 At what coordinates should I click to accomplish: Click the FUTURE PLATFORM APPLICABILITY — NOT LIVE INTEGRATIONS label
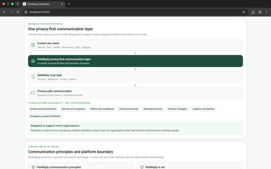click(59, 103)
